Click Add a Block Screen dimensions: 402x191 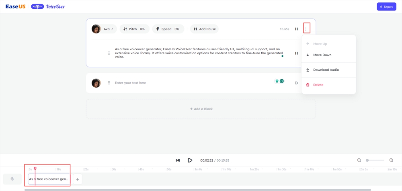click(201, 109)
